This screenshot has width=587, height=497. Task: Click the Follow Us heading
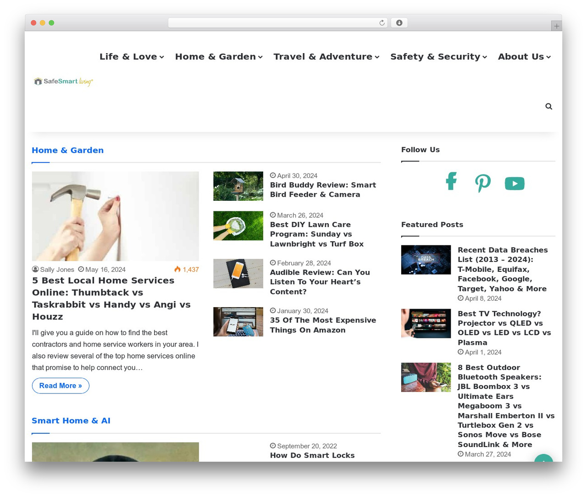tap(421, 150)
